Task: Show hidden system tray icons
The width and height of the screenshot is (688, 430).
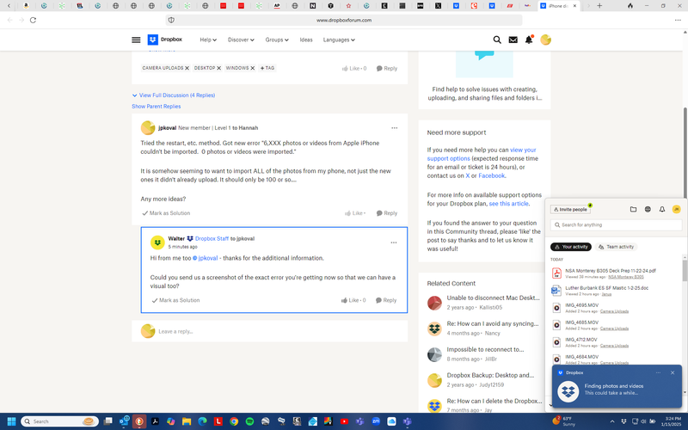Action: pyautogui.click(x=612, y=421)
